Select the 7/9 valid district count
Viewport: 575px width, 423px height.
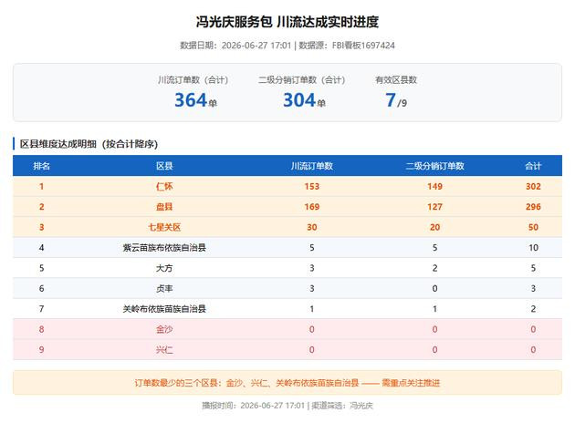click(396, 100)
